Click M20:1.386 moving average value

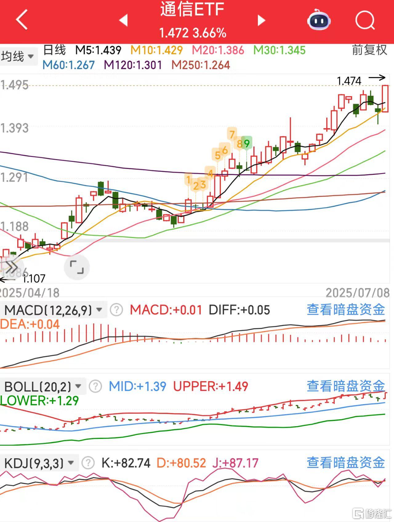click(x=218, y=50)
